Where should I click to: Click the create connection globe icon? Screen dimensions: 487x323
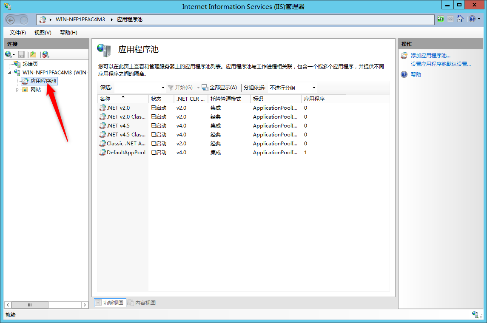click(x=9, y=54)
